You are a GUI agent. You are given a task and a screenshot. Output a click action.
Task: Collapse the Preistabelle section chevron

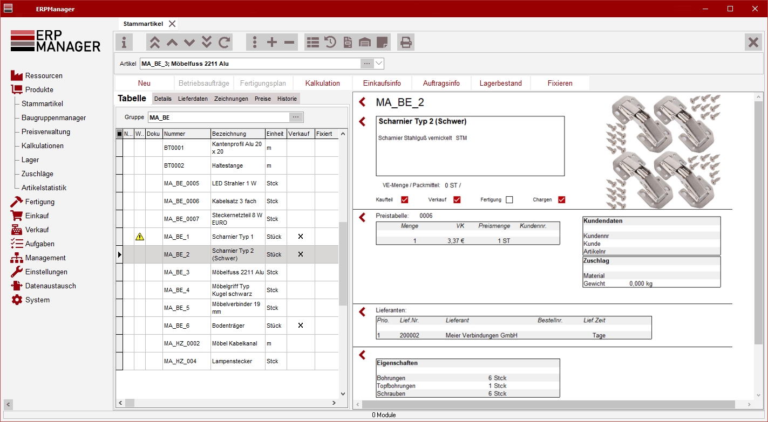[362, 217]
